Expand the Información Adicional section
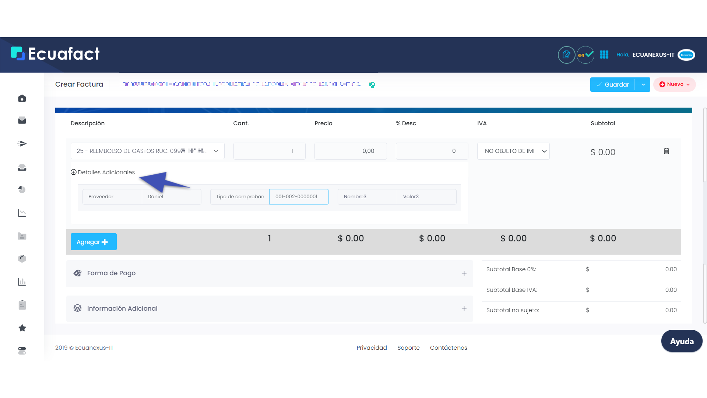The width and height of the screenshot is (707, 398). 464,308
